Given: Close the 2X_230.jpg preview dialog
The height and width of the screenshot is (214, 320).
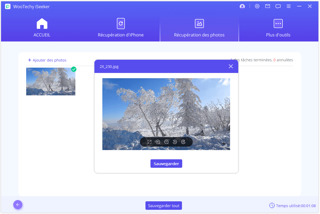Looking at the screenshot, I should [x=231, y=66].
